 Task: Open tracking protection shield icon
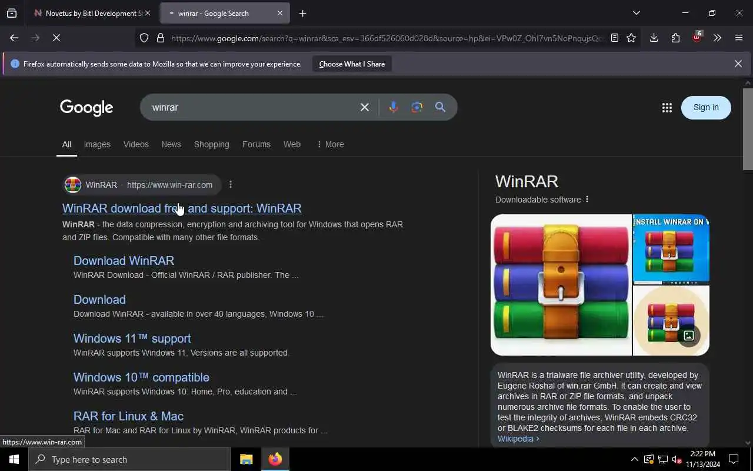[x=144, y=38]
